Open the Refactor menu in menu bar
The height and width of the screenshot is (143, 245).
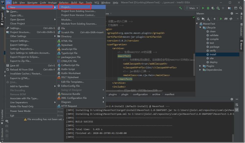64,2
